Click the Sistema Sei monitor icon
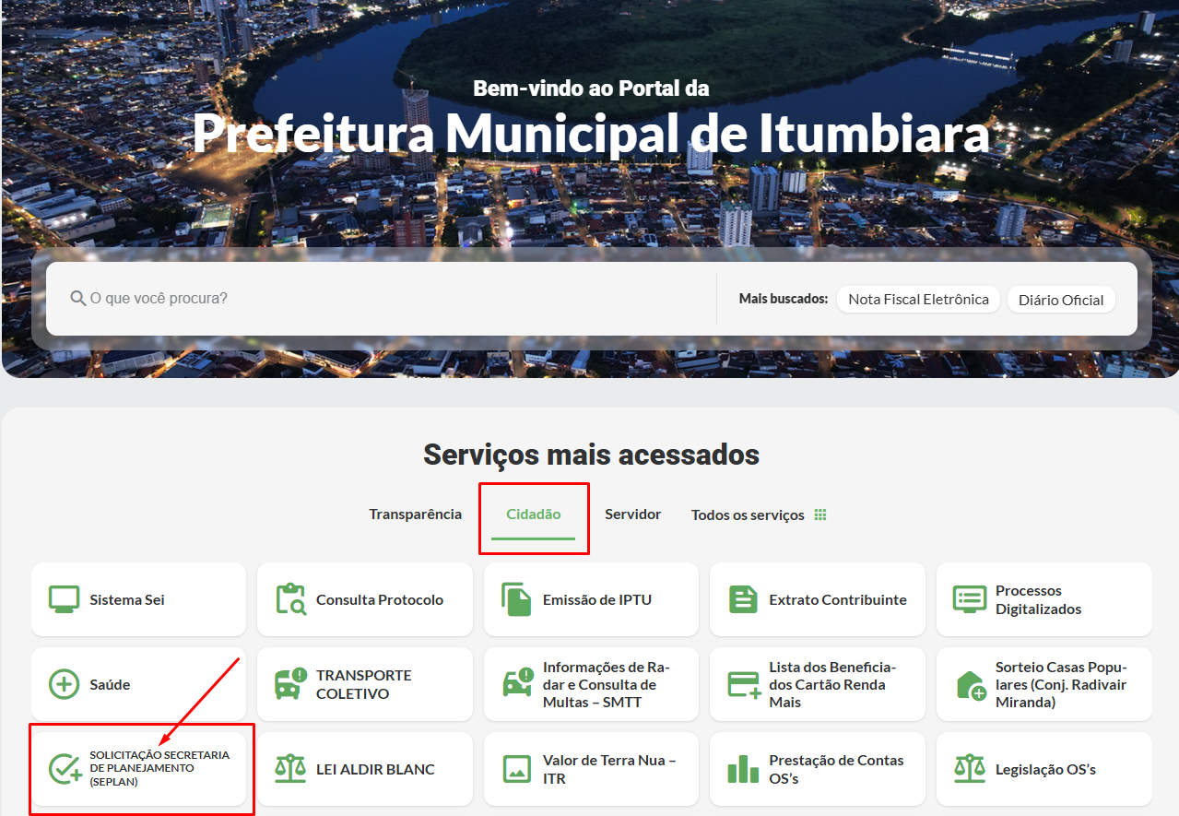 (x=64, y=598)
